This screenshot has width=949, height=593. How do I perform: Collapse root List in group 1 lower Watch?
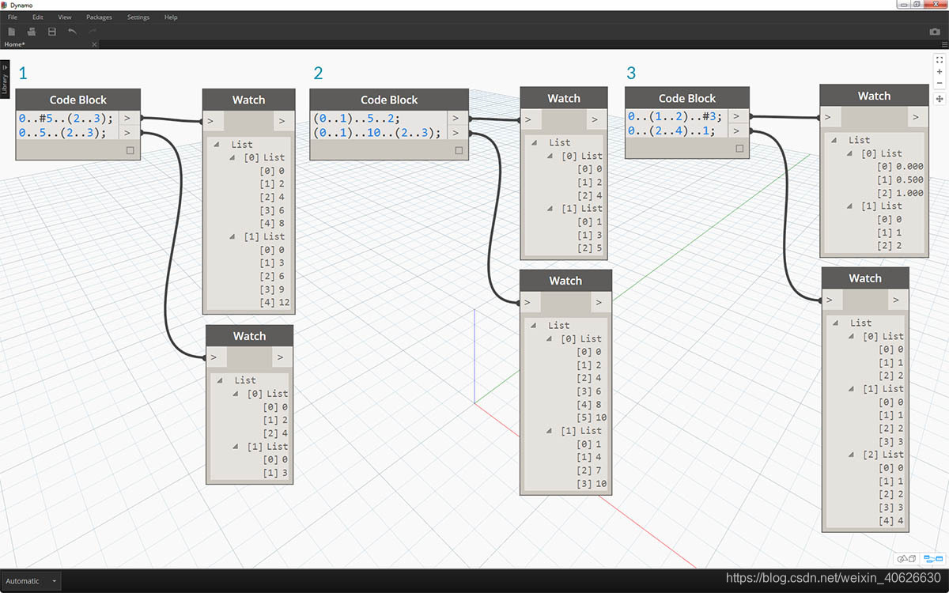[221, 380]
